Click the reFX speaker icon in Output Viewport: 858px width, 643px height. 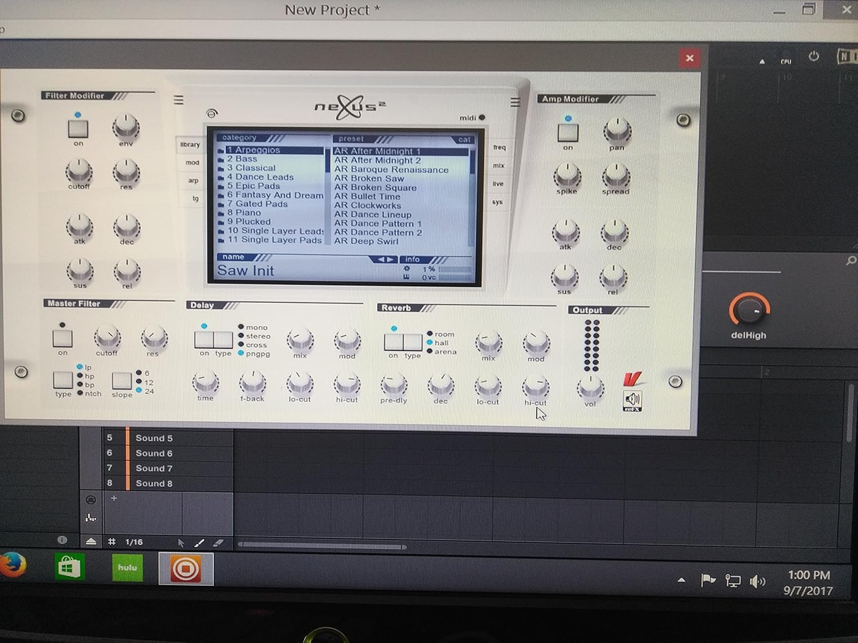click(x=632, y=401)
